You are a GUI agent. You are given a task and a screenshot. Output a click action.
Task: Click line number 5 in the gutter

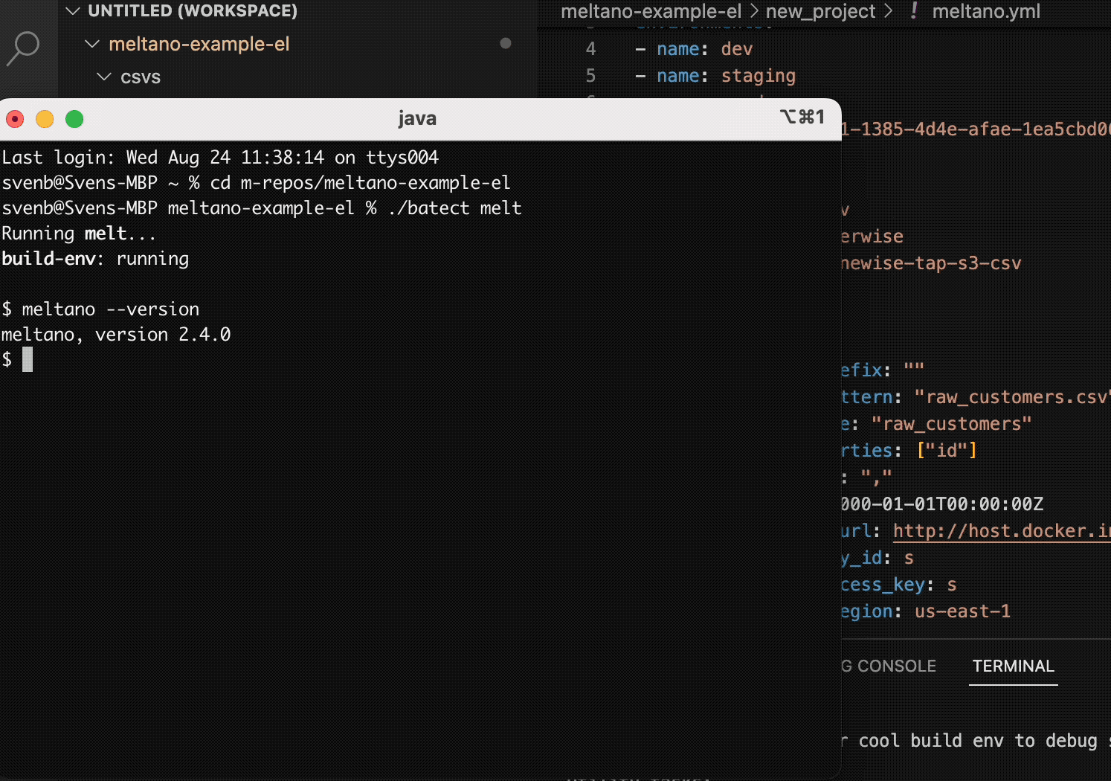tap(590, 76)
